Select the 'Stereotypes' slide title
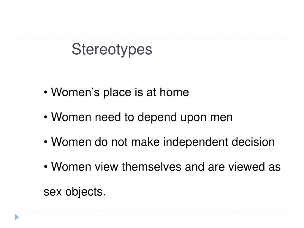Image resolution: width=304 pixels, height=228 pixels. (112, 50)
